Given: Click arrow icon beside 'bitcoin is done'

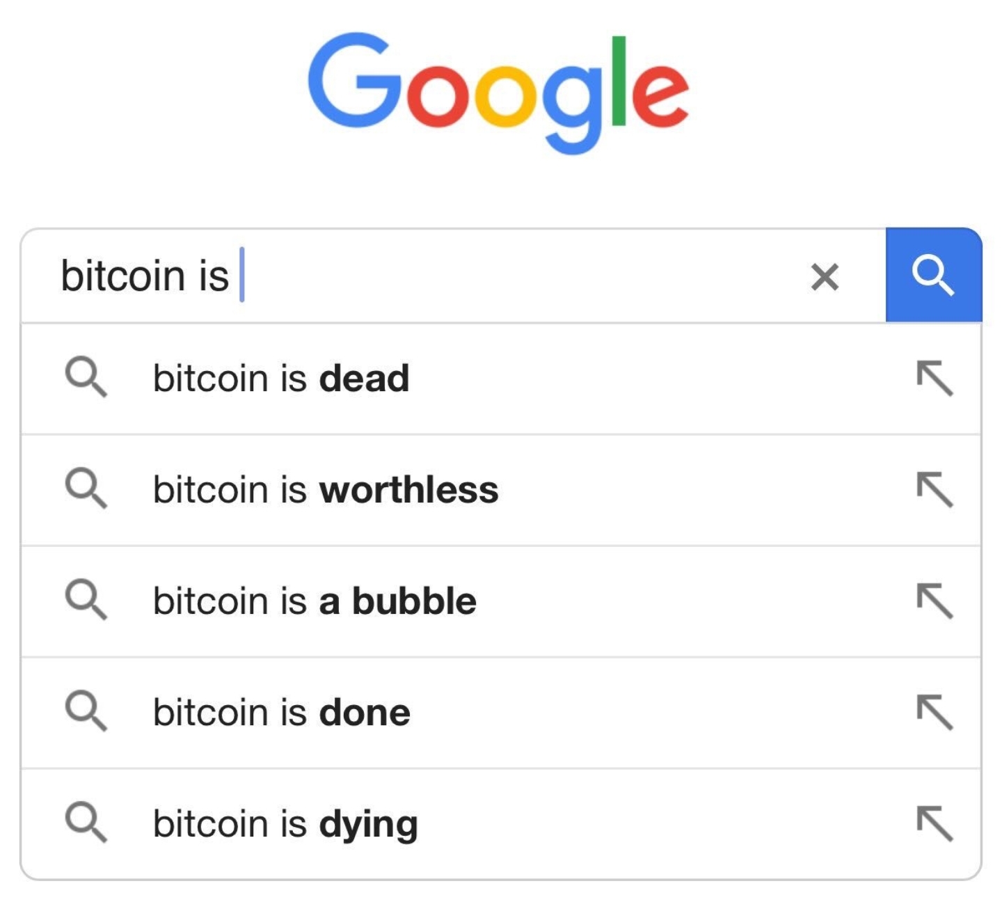Looking at the screenshot, I should pyautogui.click(x=934, y=713).
